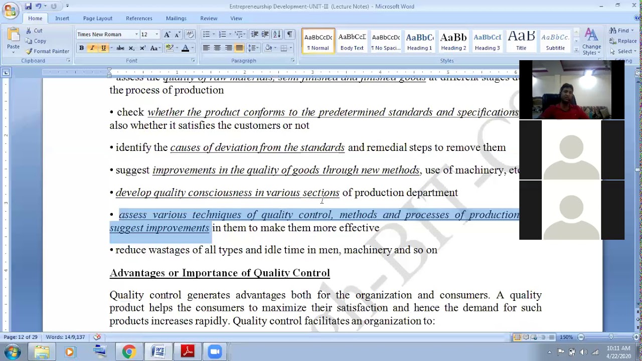642x361 pixels.
Task: Open proofing errors status icon
Action: [x=97, y=337]
